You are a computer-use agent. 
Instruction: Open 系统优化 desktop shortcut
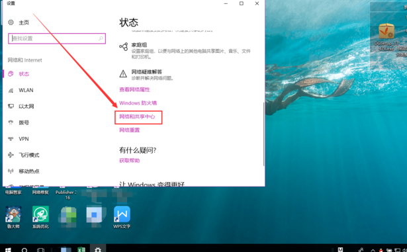[x=40, y=217]
